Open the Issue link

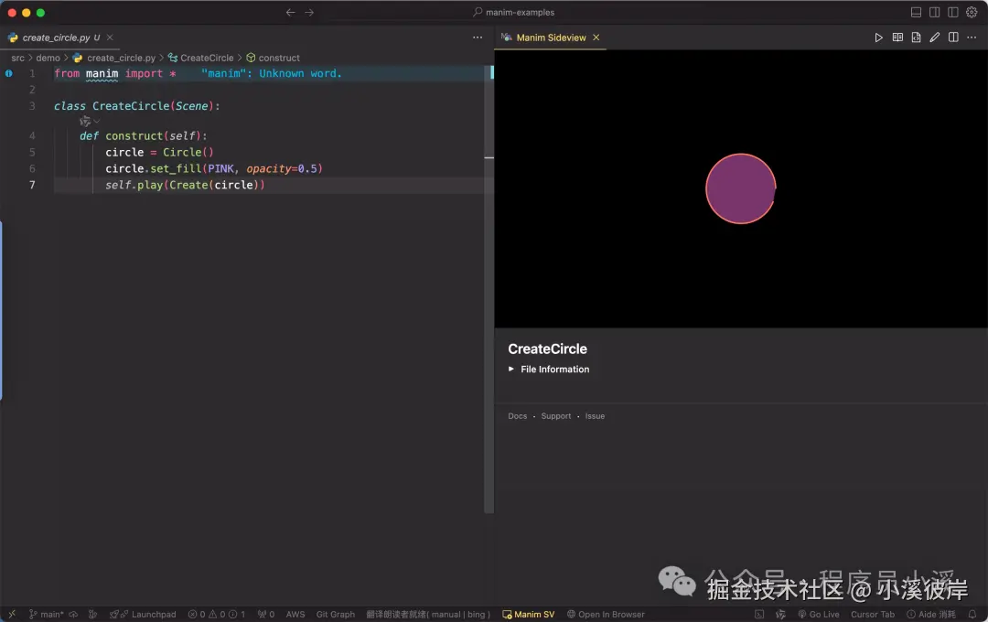595,416
